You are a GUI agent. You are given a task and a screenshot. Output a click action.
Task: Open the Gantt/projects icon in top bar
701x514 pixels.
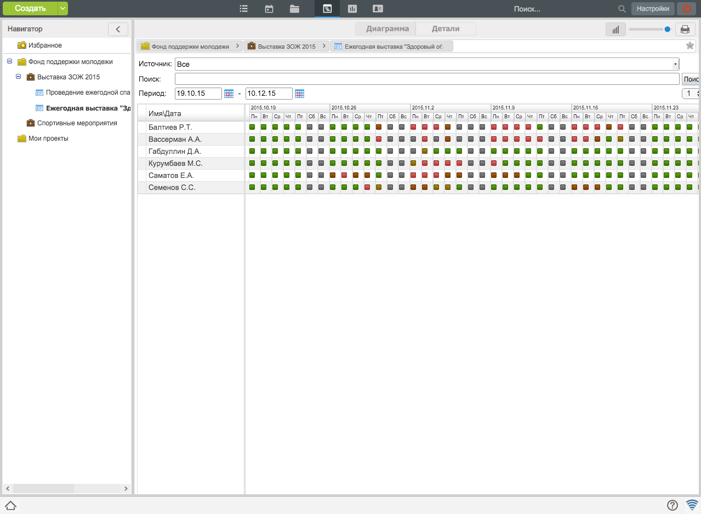pyautogui.click(x=327, y=9)
